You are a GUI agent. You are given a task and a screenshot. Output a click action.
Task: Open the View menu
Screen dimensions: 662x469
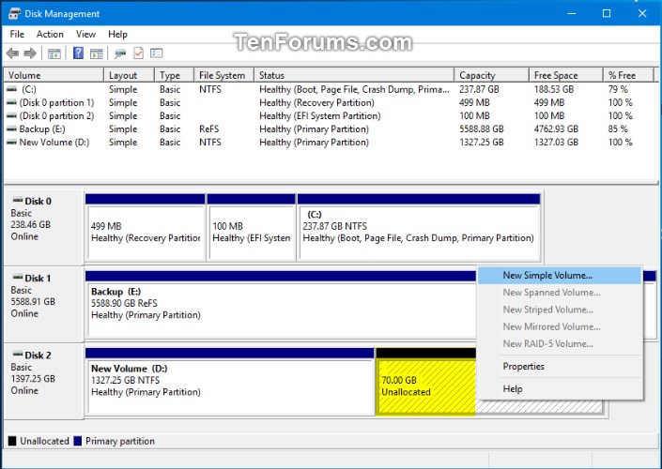coord(85,34)
